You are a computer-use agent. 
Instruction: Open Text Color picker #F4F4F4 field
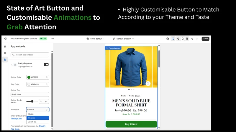(38, 84)
